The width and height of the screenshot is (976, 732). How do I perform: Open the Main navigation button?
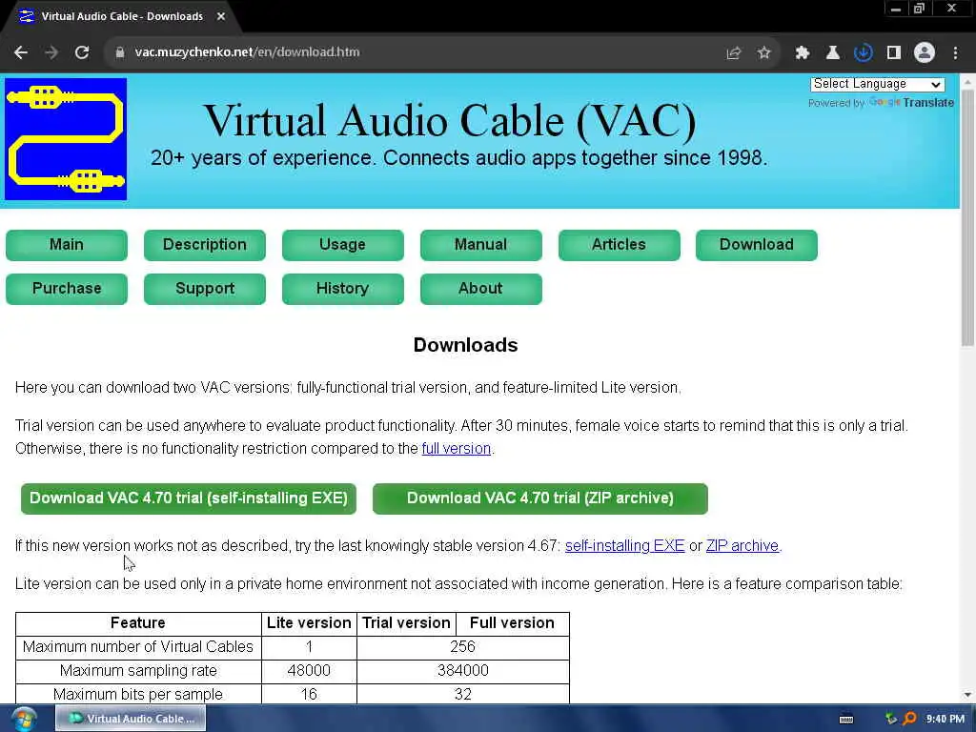pos(67,245)
